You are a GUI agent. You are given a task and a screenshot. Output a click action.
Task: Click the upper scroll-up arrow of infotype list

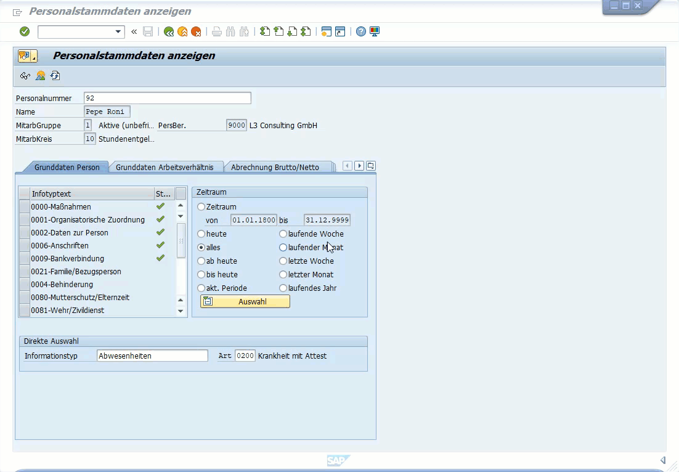181,206
